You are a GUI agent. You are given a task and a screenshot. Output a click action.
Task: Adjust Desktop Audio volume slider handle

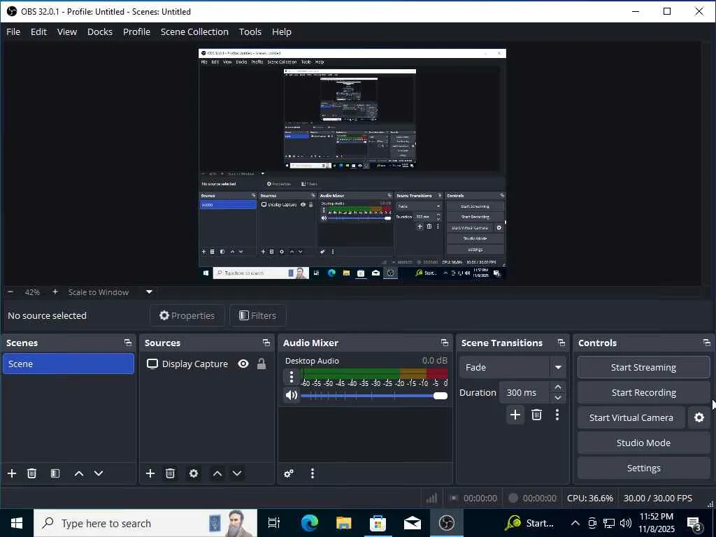coord(441,396)
